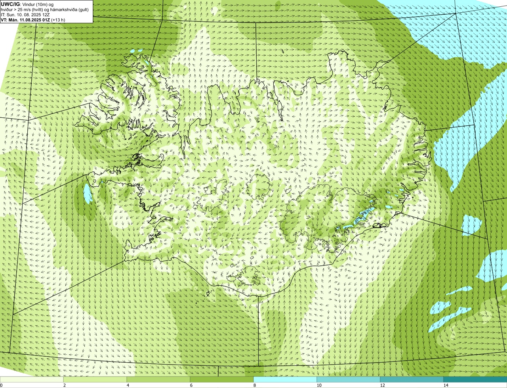Choose the 6–8 m/s dark green legend swatch
Image resolution: width=507 pixels, height=388 pixels.
(222, 380)
